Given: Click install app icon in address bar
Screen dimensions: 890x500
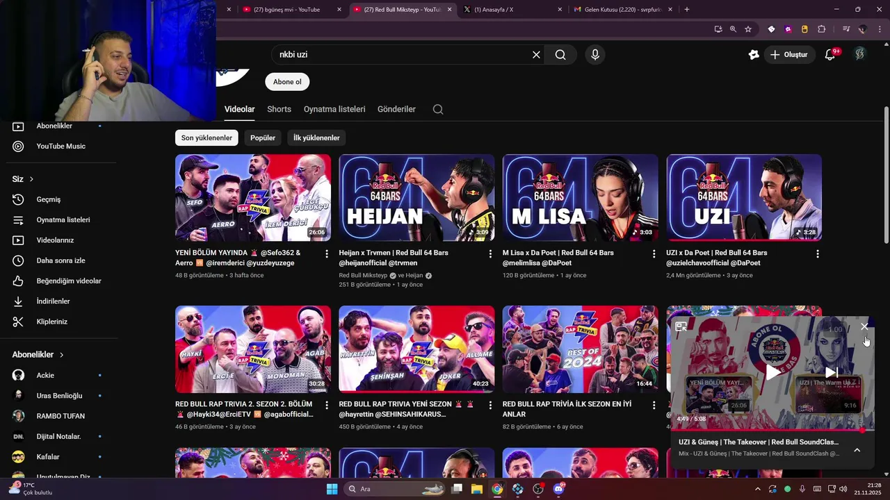Looking at the screenshot, I should coord(718,29).
